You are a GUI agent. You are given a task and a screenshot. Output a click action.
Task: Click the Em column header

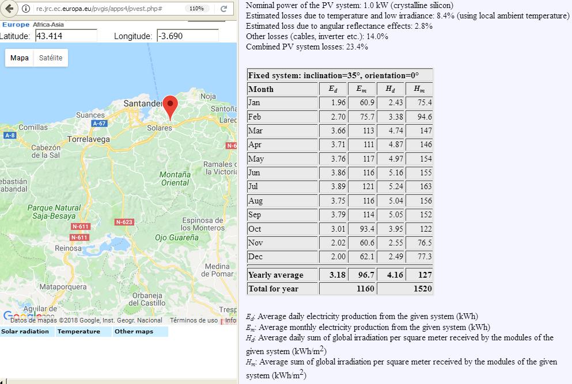tap(362, 89)
